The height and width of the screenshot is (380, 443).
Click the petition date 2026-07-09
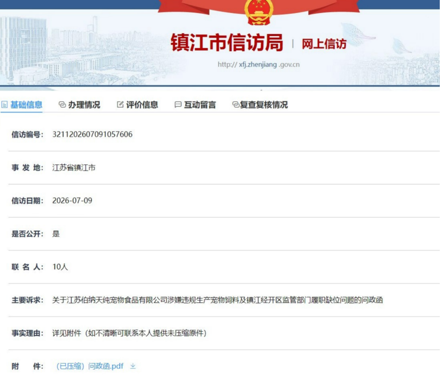72,201
